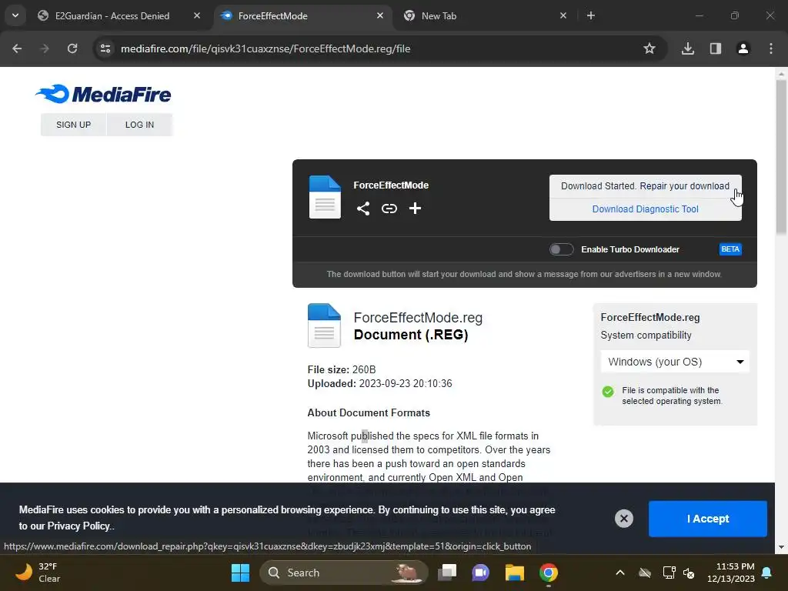Click the Uploaded date 2023-09-23 text

(x=380, y=383)
